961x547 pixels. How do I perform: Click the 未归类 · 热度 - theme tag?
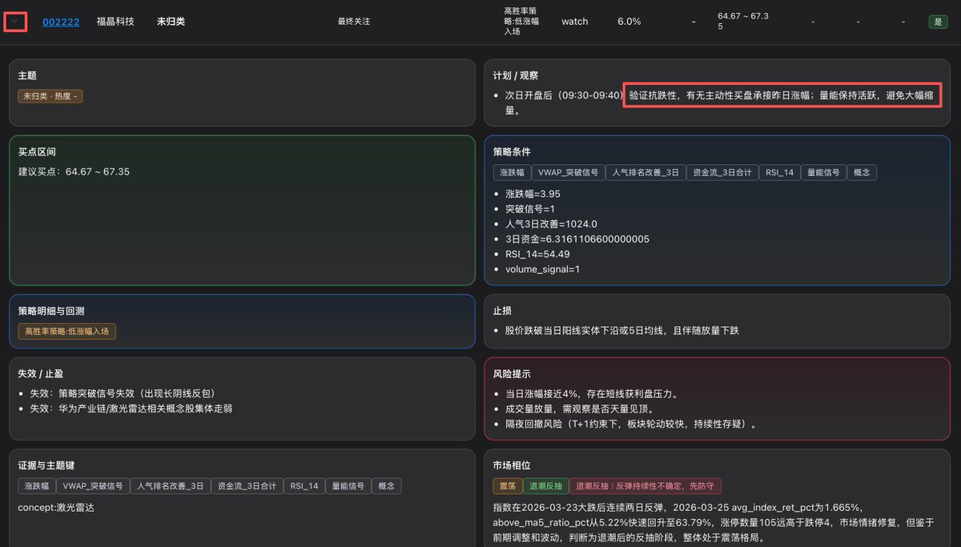tap(50, 96)
